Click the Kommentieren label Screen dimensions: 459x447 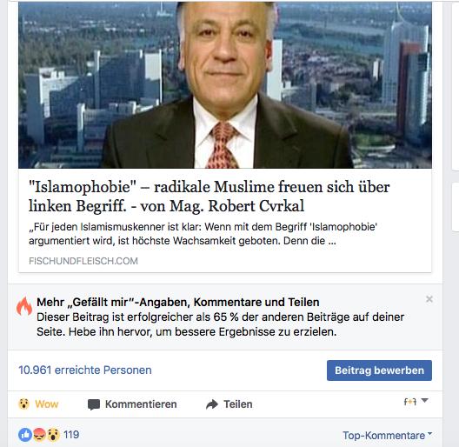click(141, 404)
